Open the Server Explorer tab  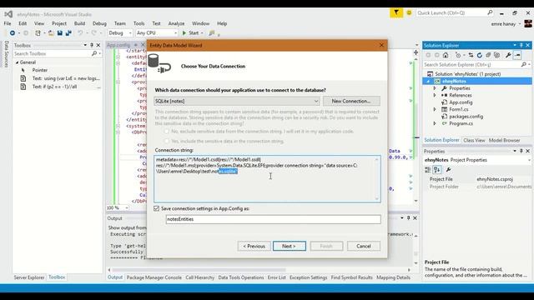click(x=29, y=277)
